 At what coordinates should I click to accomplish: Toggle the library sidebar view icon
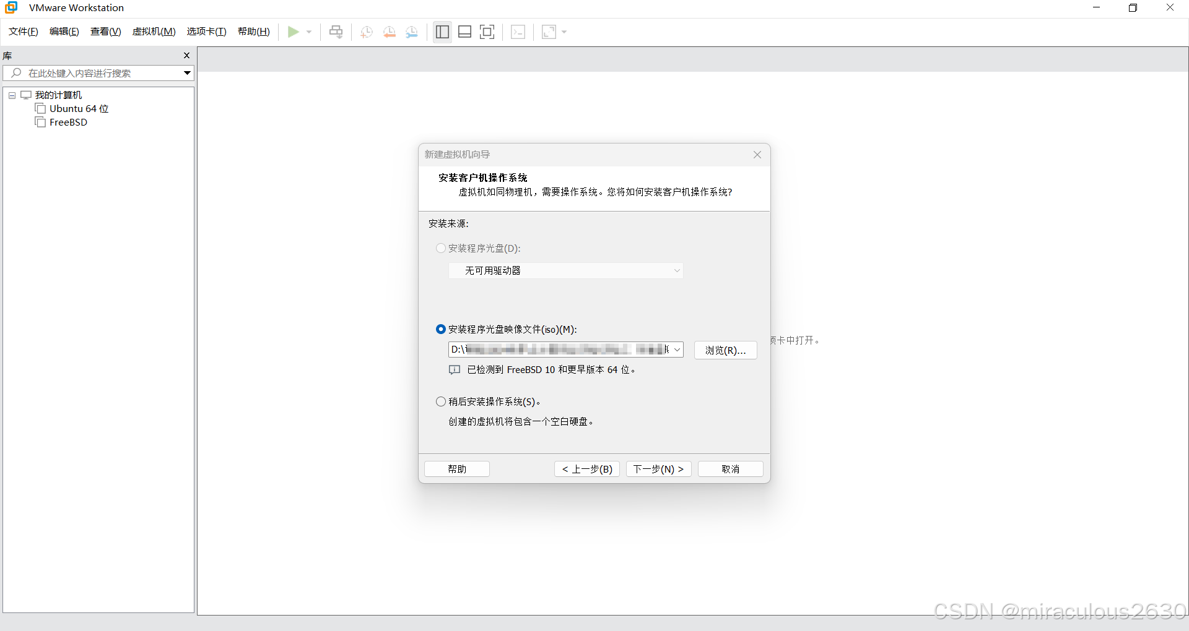coord(442,32)
